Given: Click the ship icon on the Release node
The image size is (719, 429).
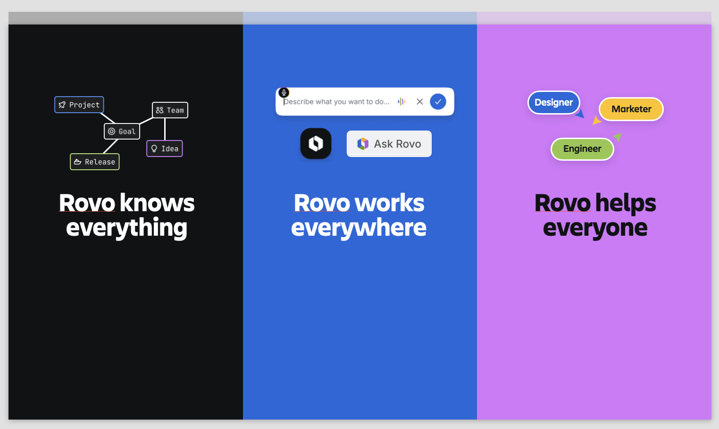Looking at the screenshot, I should point(77,162).
